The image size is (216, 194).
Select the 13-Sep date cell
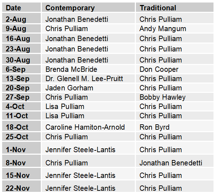click(21, 79)
